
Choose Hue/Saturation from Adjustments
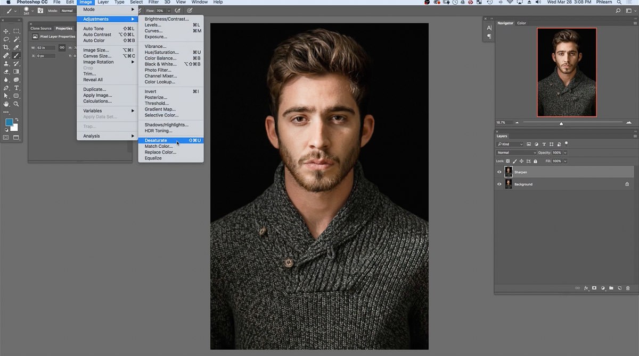pos(170,52)
